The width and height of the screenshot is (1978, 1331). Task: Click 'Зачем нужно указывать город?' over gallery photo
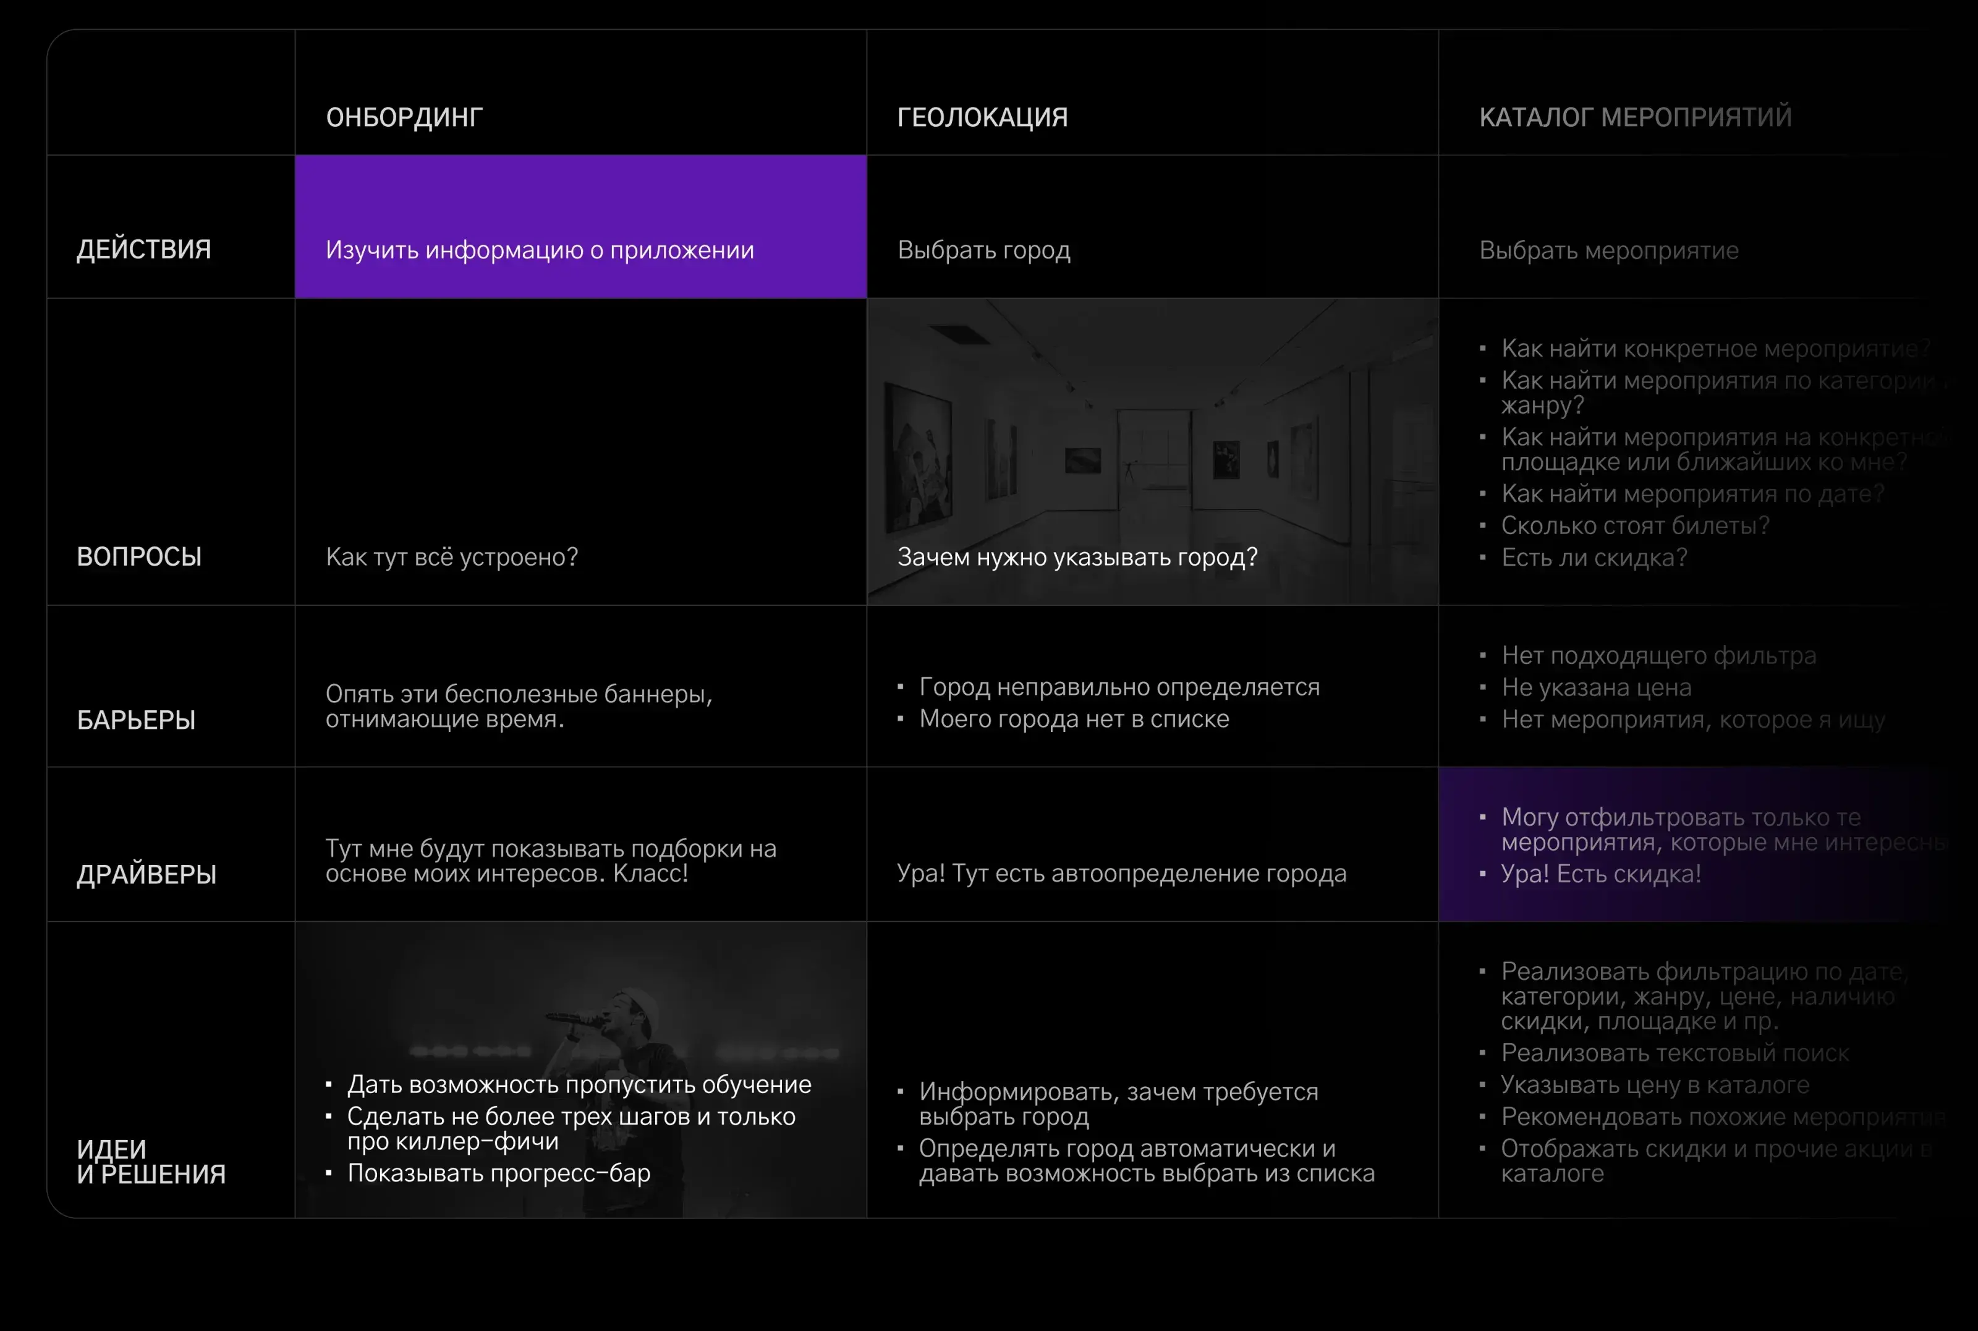[1077, 557]
